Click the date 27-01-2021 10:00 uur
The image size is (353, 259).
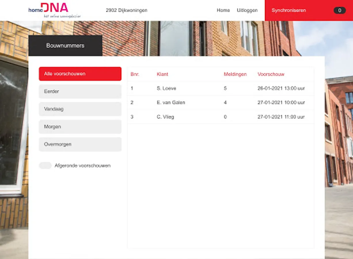281,102
